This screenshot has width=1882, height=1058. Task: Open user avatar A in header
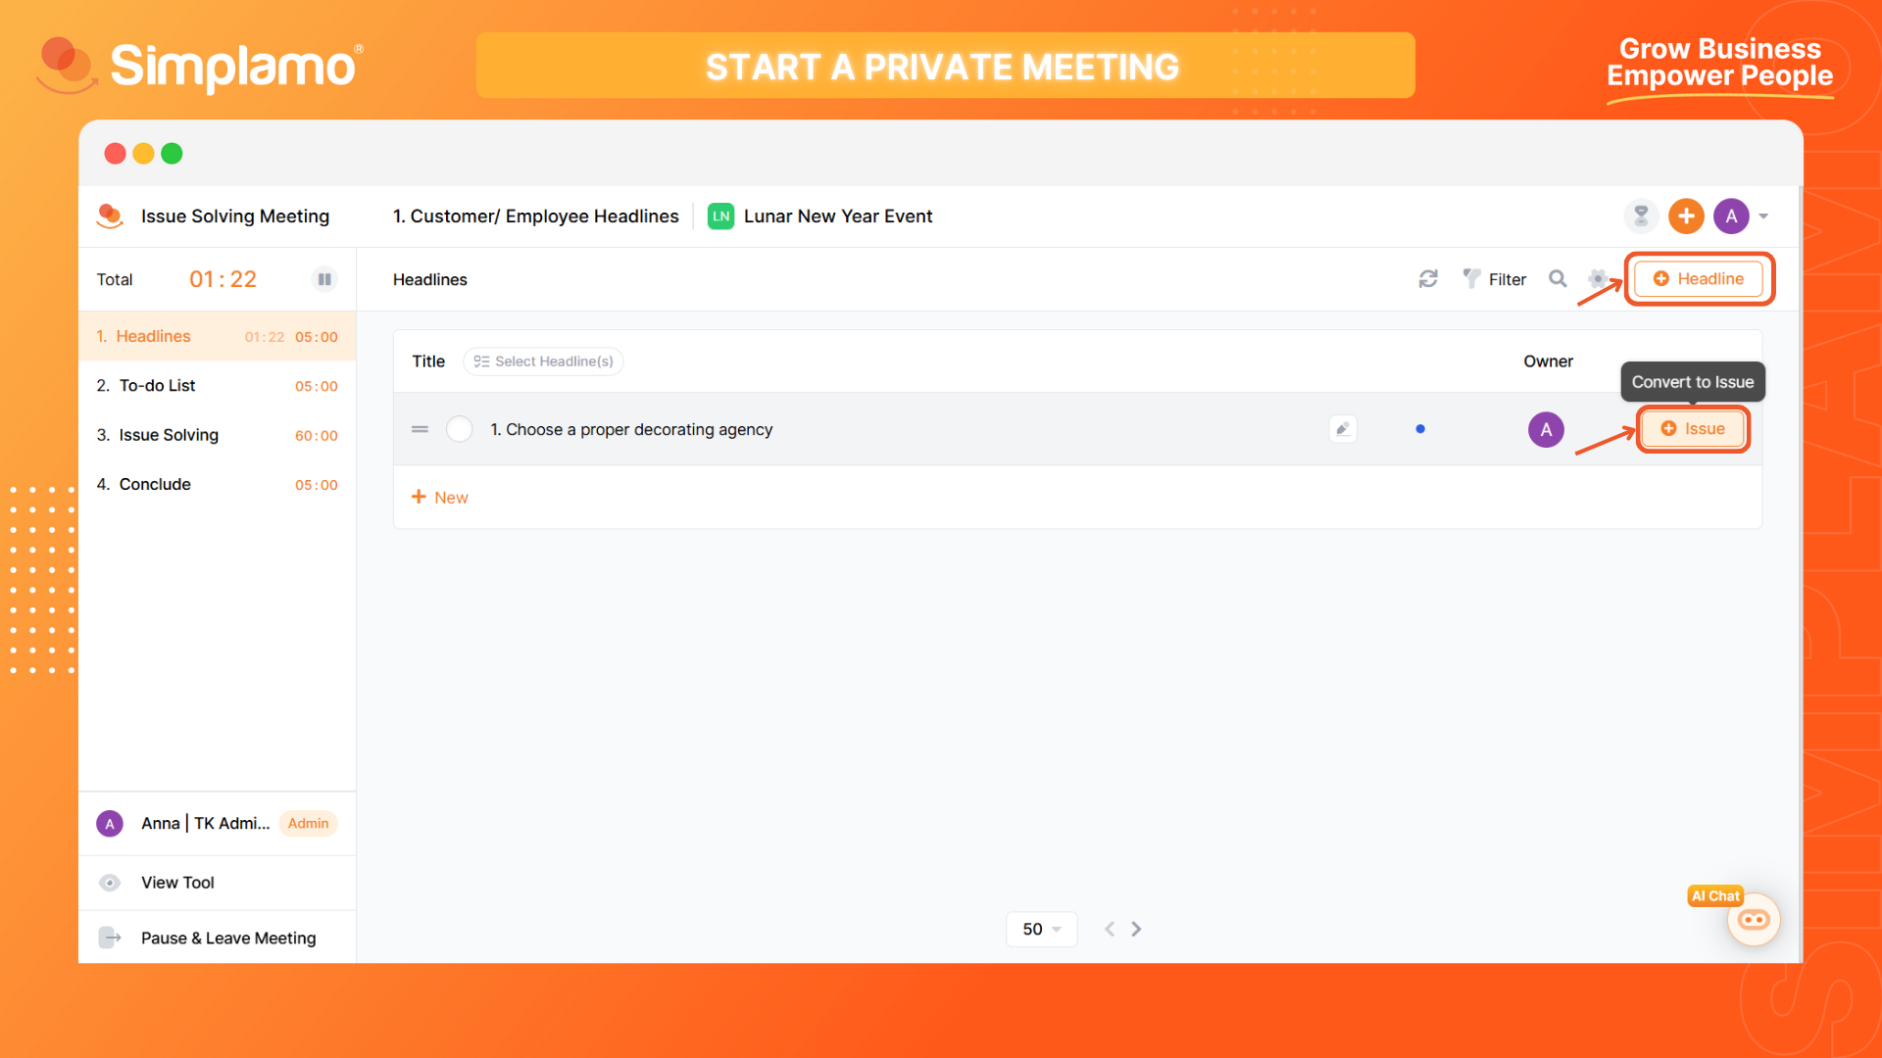[1731, 216]
